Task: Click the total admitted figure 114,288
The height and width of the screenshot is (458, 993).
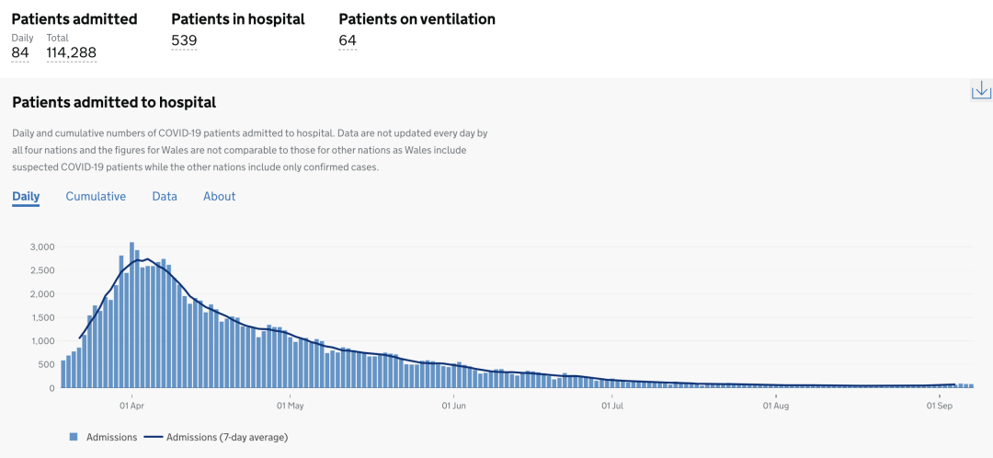Action: [71, 52]
